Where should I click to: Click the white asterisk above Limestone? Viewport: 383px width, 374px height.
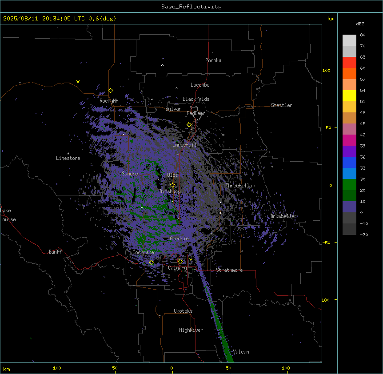pyautogui.click(x=68, y=154)
